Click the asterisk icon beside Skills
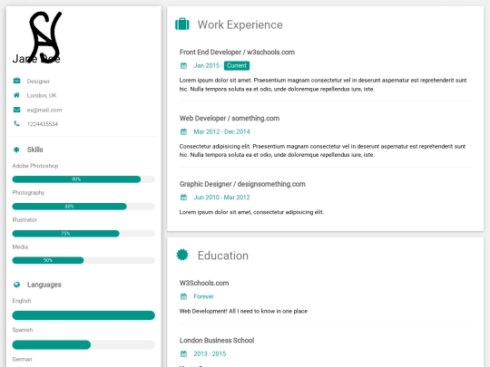Image resolution: width=490 pixels, height=367 pixels. (x=16, y=150)
